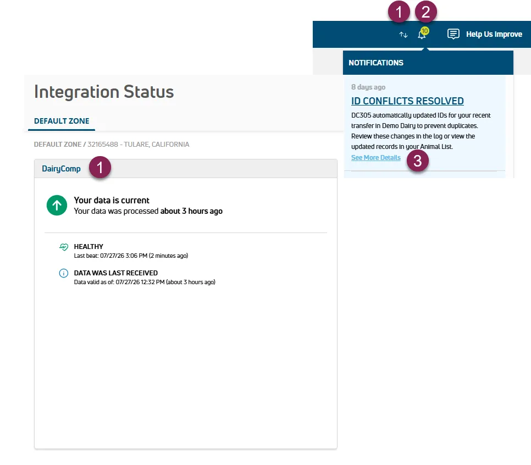Click the Help Us Improve chat icon
The width and height of the screenshot is (531, 465).
[x=453, y=34]
